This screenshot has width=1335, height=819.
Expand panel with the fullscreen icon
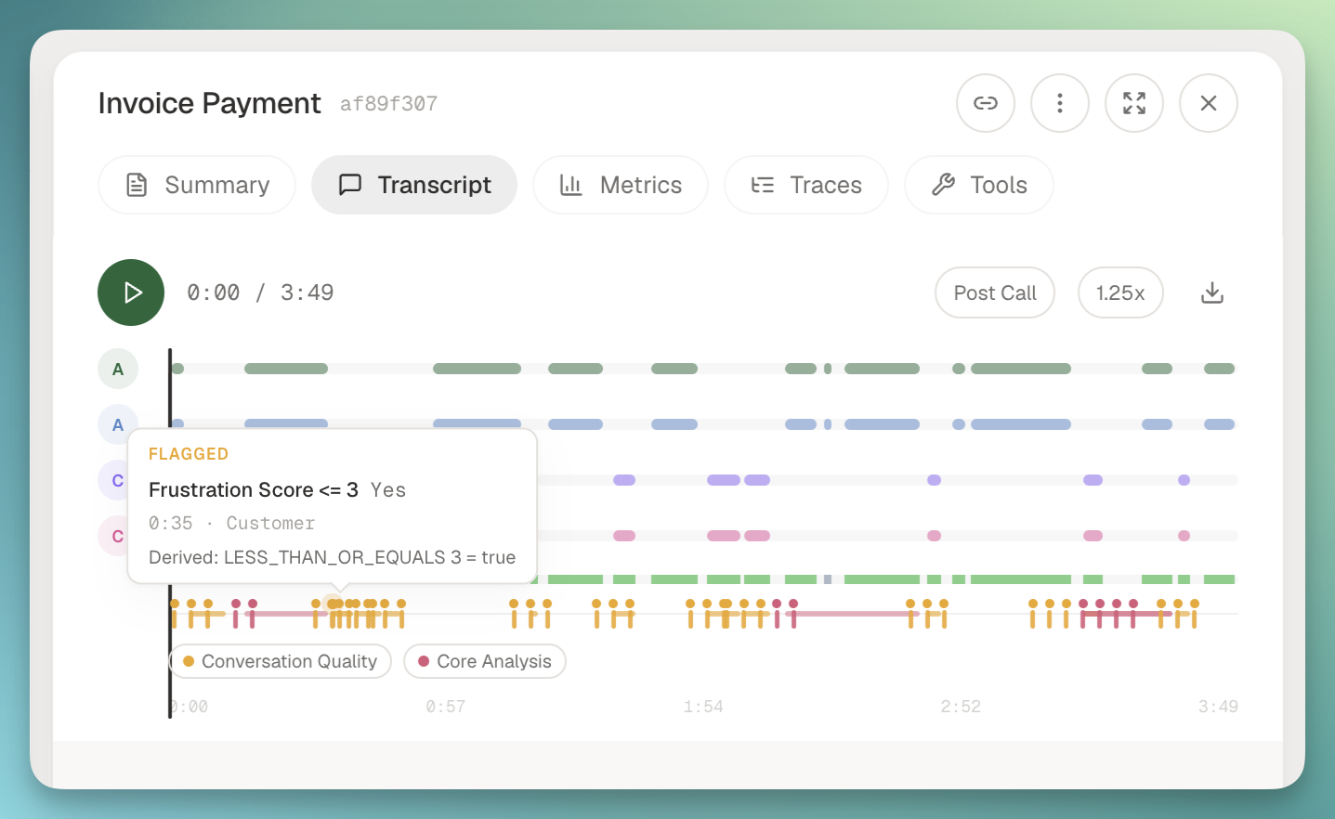click(1134, 103)
